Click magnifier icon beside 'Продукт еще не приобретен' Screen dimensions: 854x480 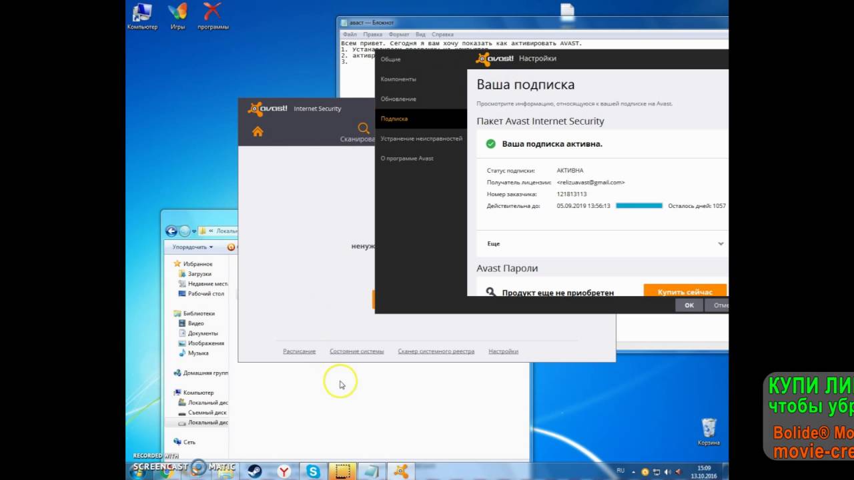[491, 292]
